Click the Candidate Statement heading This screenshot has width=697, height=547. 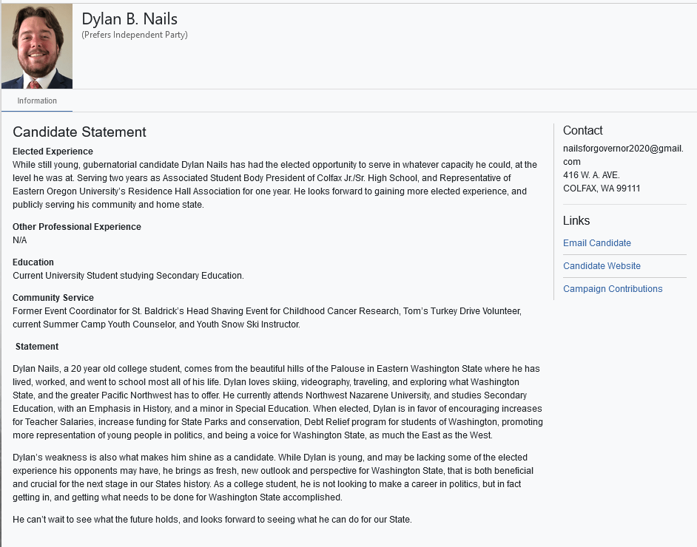(79, 132)
